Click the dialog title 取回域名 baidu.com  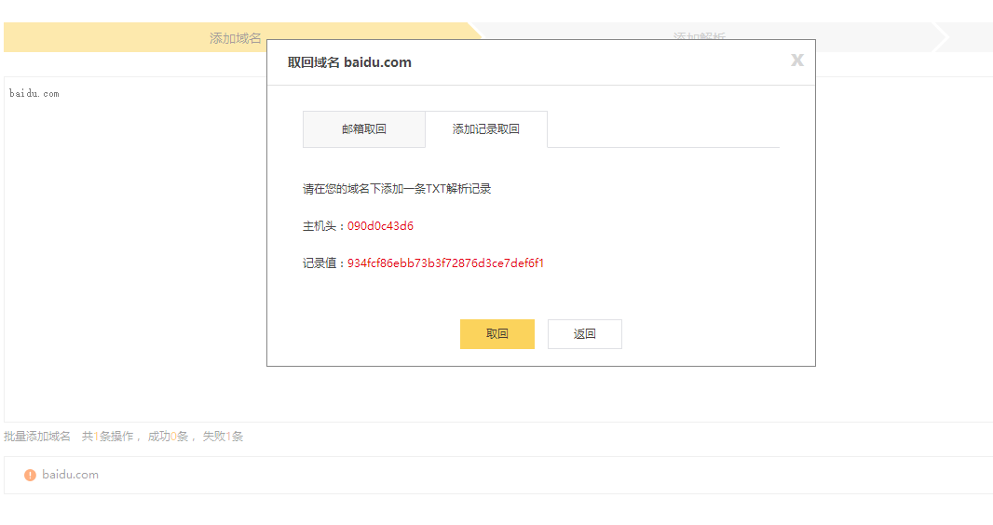point(349,62)
